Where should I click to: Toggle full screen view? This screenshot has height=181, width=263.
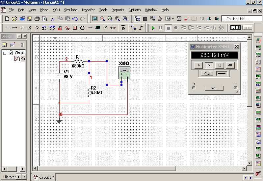pyautogui.click(x=95, y=19)
